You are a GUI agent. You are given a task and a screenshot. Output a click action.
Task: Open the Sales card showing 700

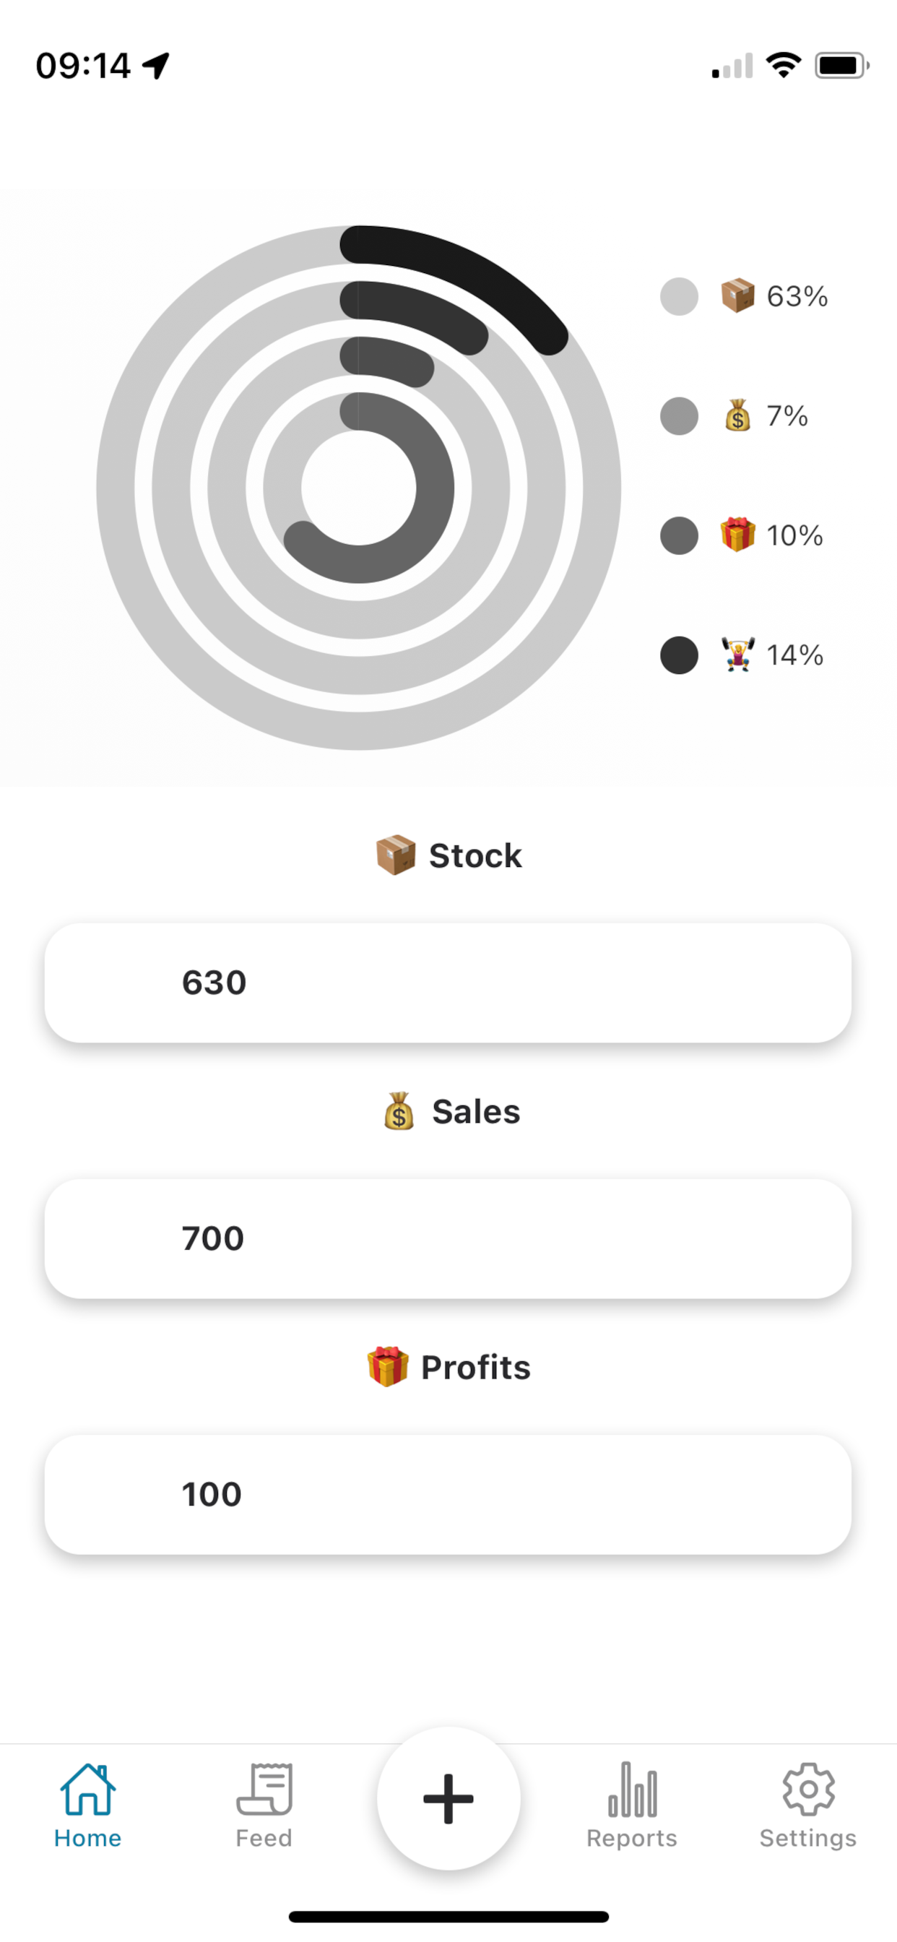[448, 1238]
